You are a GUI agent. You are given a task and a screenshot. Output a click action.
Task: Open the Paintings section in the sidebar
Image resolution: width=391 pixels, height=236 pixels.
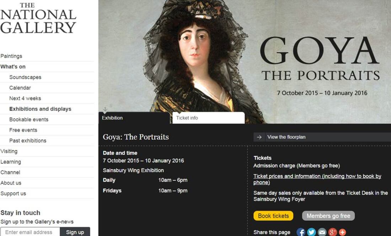coord(11,56)
